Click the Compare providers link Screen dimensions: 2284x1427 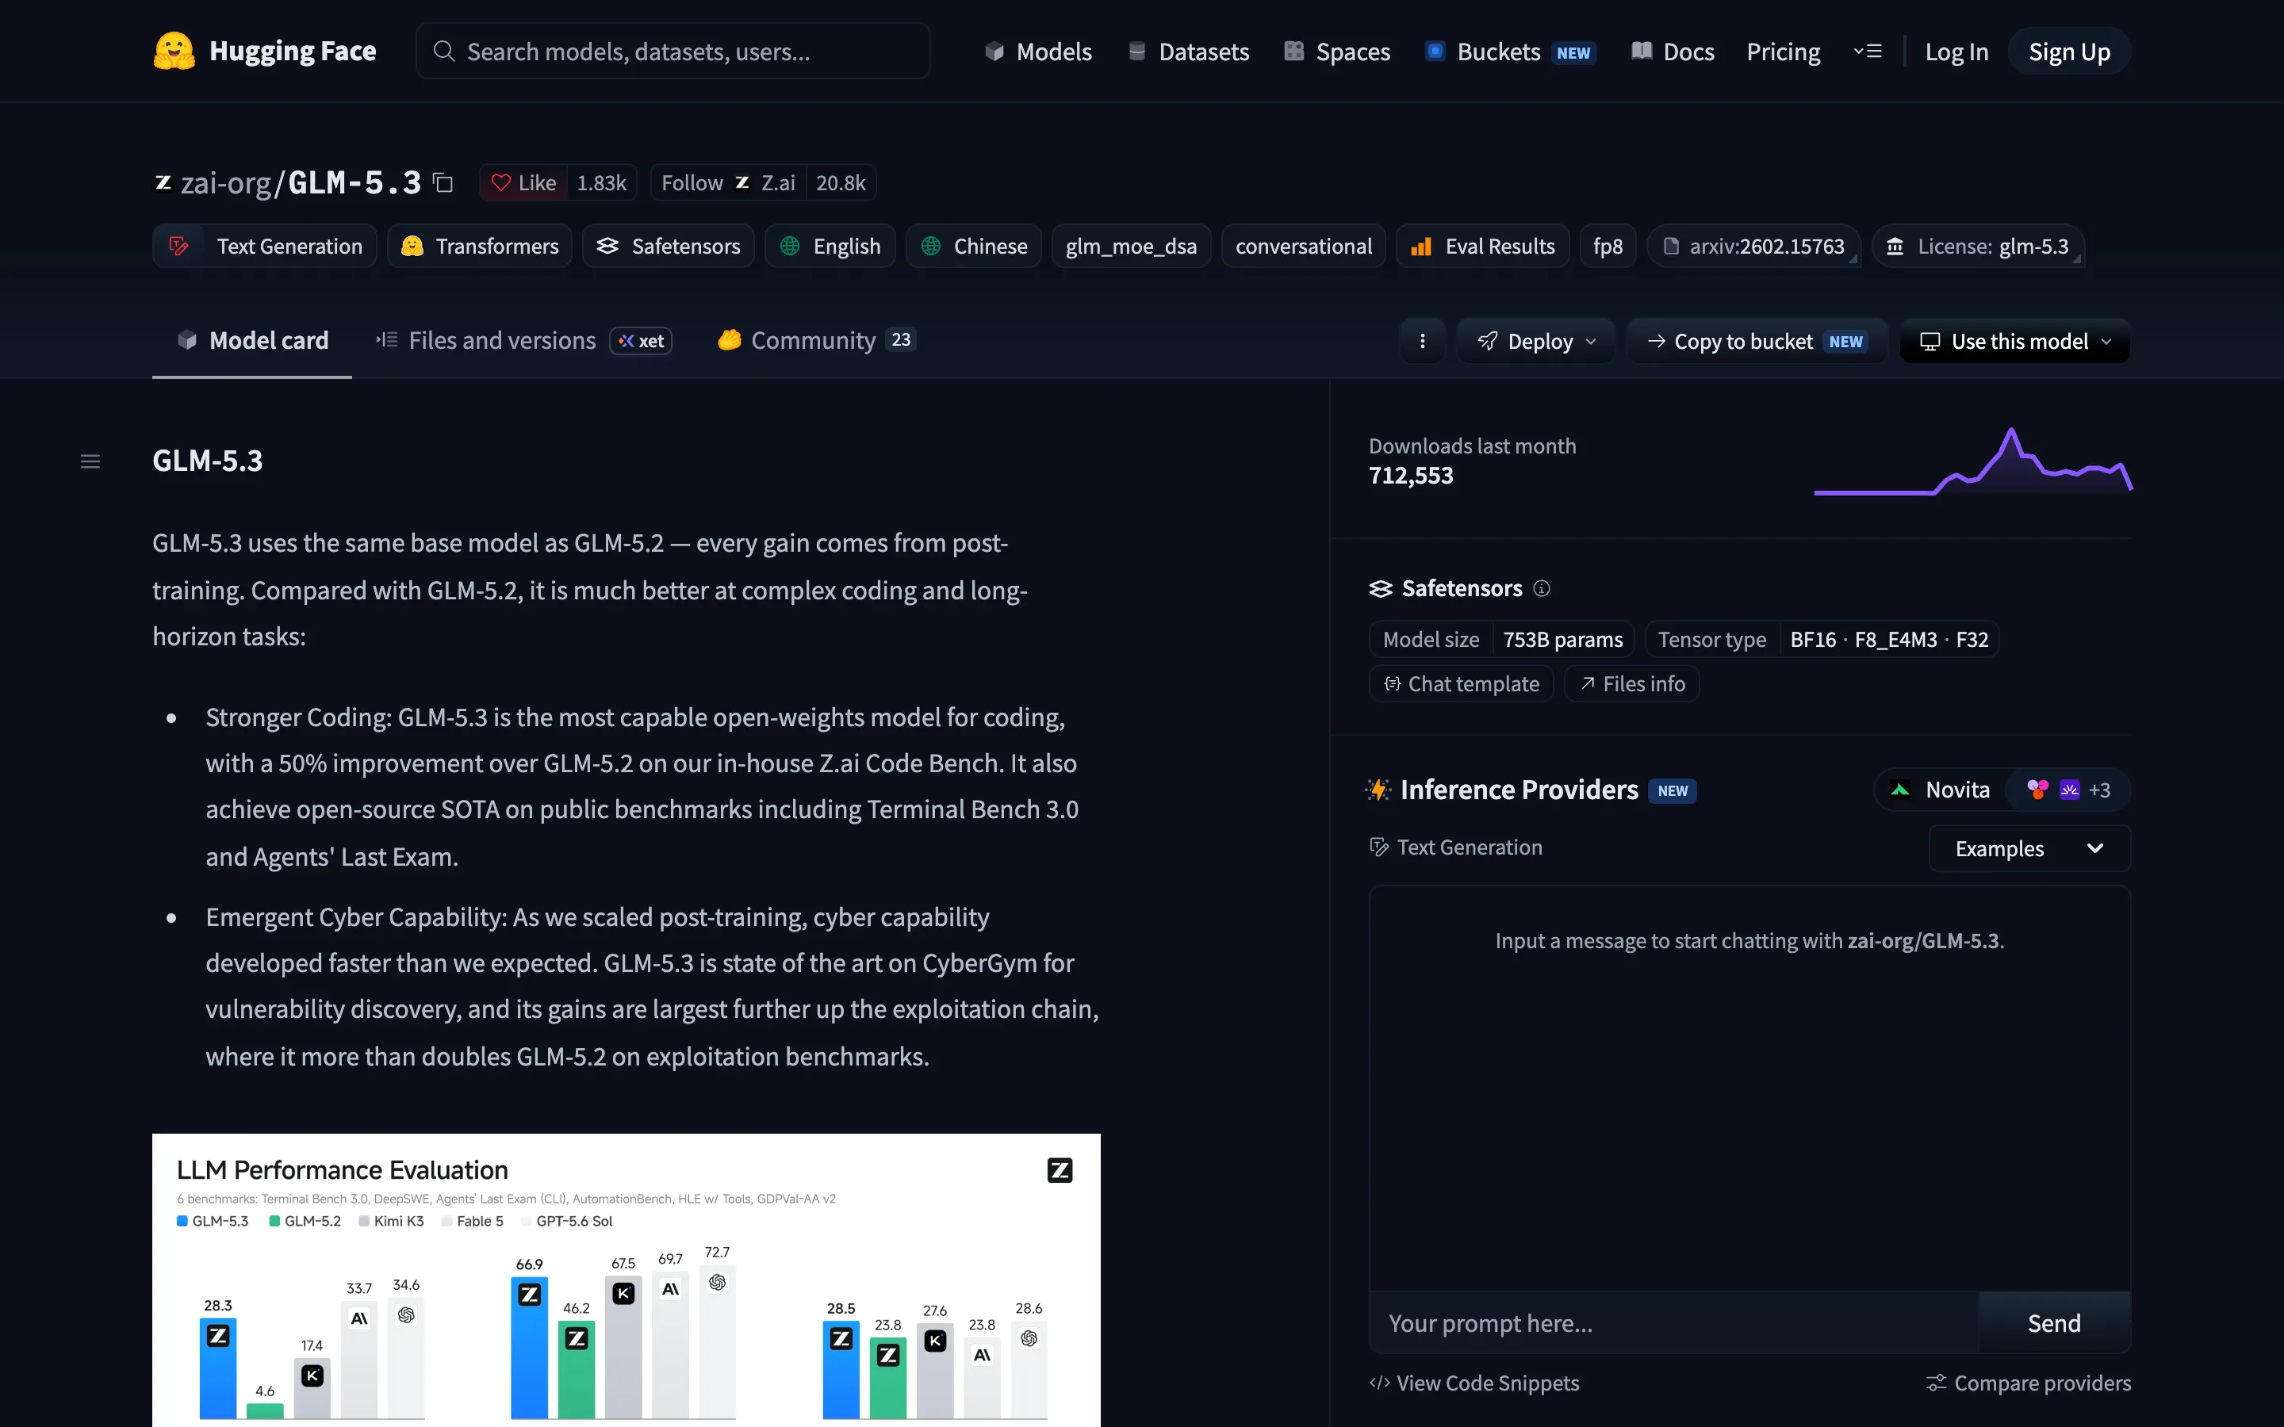pyautogui.click(x=2028, y=1383)
